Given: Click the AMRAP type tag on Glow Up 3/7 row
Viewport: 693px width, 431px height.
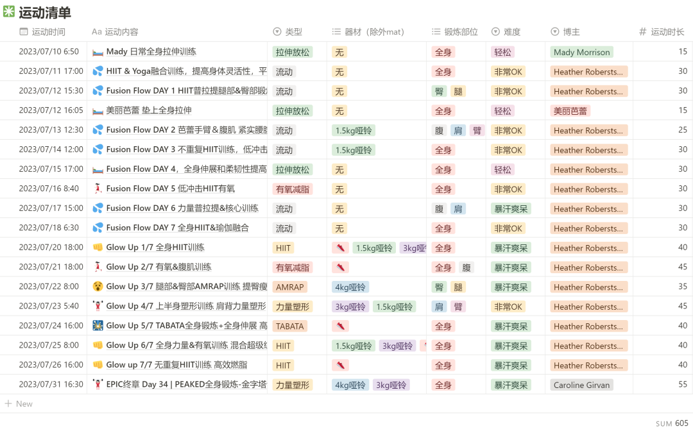Looking at the screenshot, I should pos(290,287).
